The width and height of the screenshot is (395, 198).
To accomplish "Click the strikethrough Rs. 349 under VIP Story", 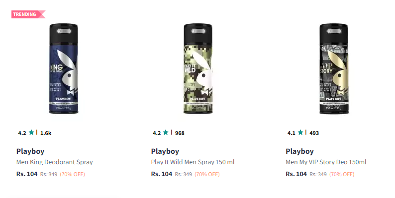I will (318, 174).
